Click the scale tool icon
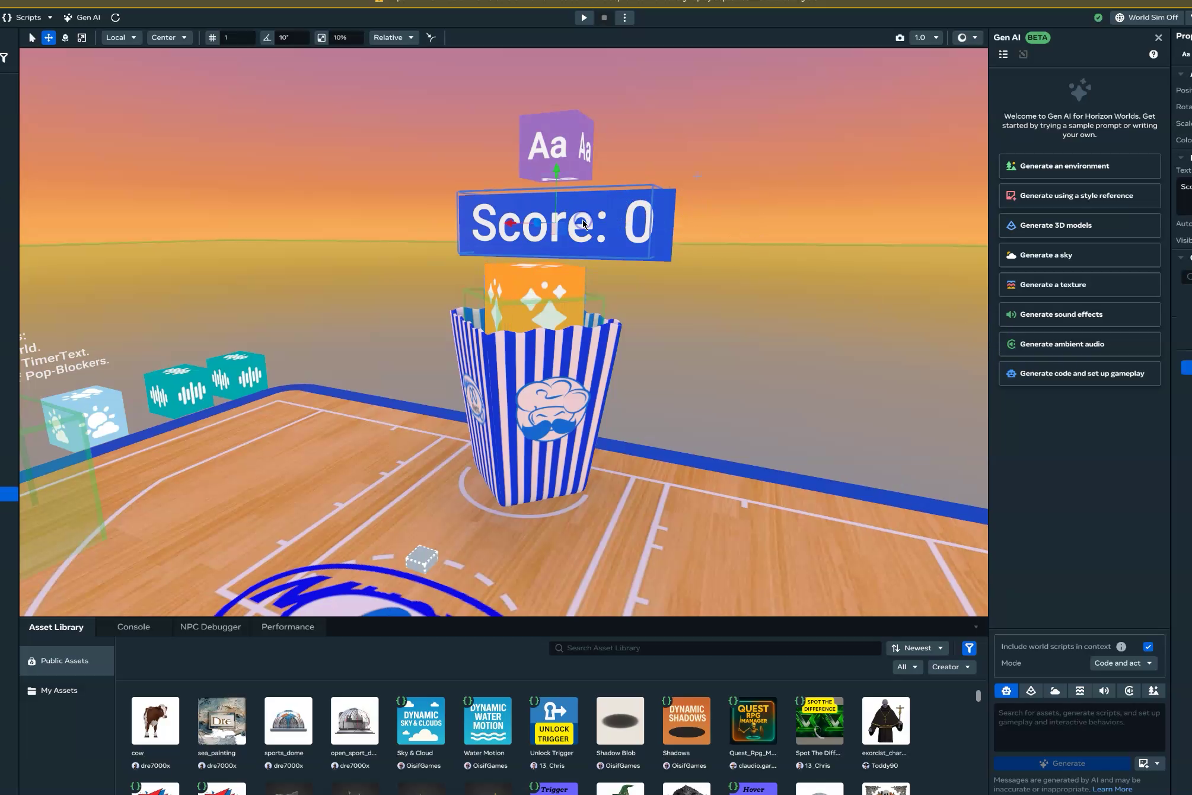This screenshot has height=795, width=1192. pos(82,37)
